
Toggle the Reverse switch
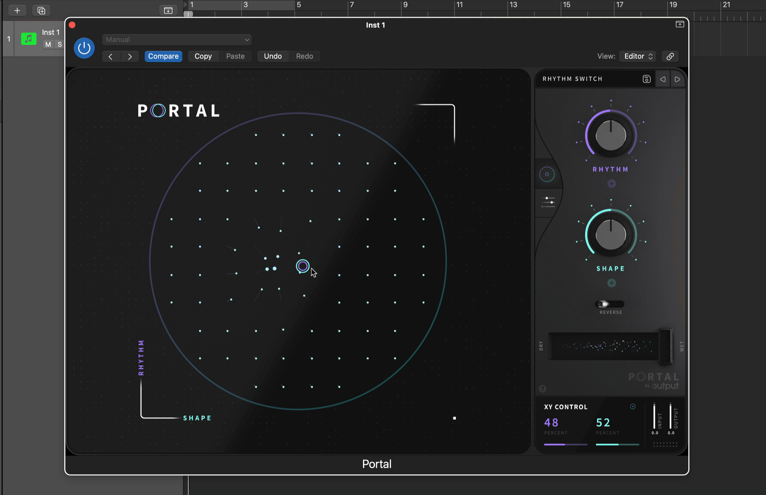click(x=610, y=304)
